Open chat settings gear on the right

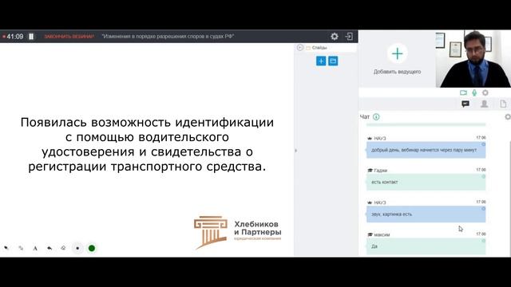point(508,117)
